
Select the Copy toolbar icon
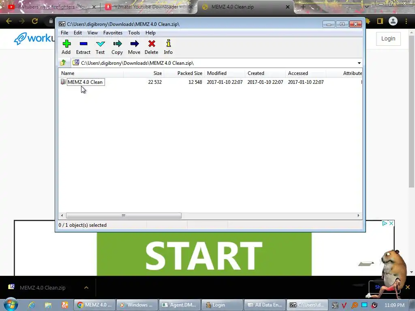coord(117,47)
